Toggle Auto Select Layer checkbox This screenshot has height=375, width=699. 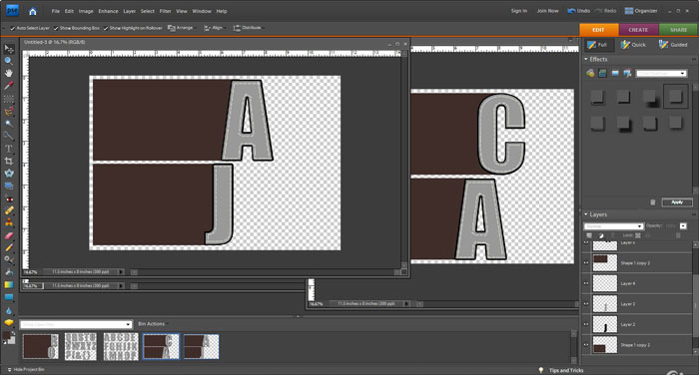pos(13,28)
